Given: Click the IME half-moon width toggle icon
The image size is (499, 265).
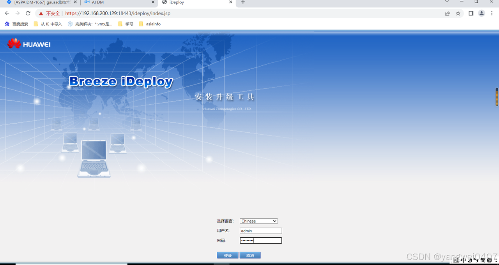Looking at the screenshot, I should pos(470,260).
